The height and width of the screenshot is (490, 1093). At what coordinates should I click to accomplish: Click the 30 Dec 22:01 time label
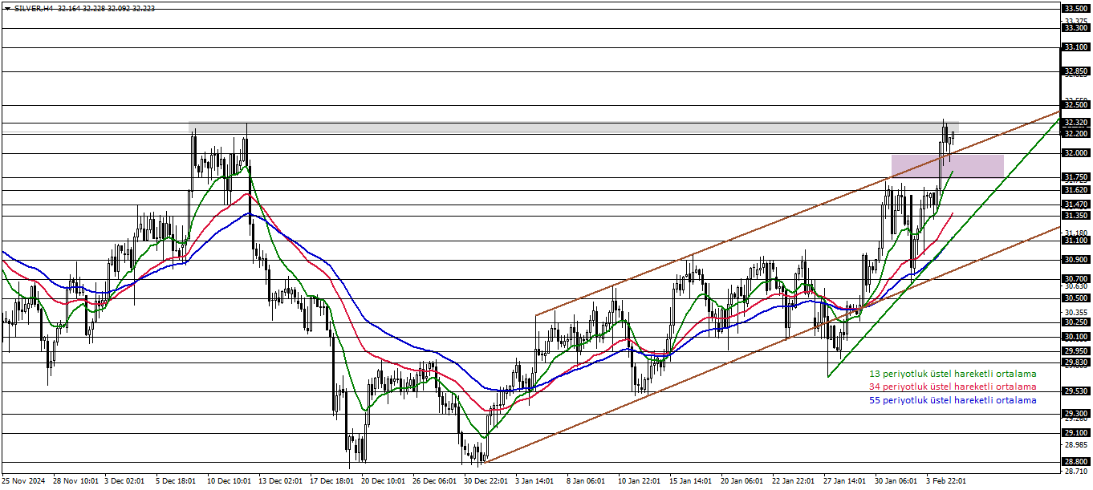coord(486,481)
